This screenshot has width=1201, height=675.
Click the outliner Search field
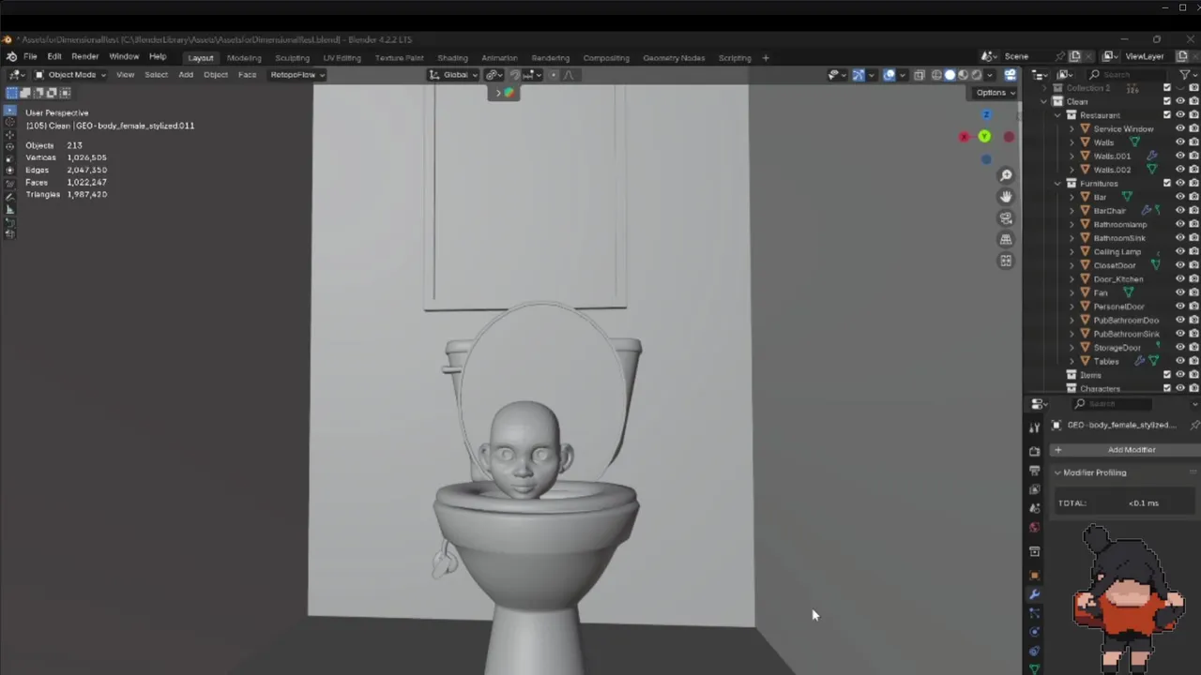pos(1126,75)
